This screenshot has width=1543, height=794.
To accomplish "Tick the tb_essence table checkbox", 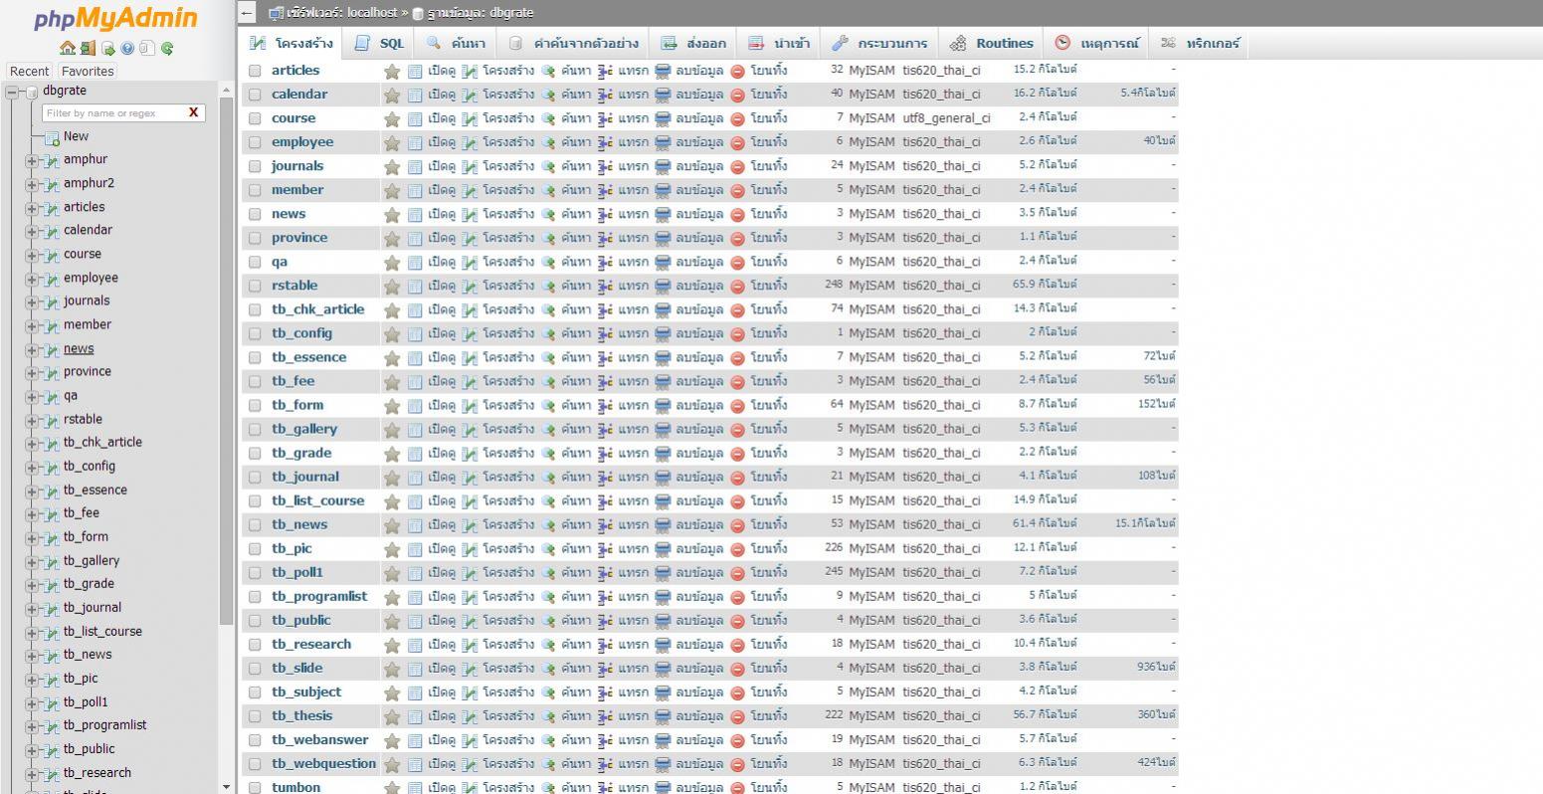I will pos(255,357).
